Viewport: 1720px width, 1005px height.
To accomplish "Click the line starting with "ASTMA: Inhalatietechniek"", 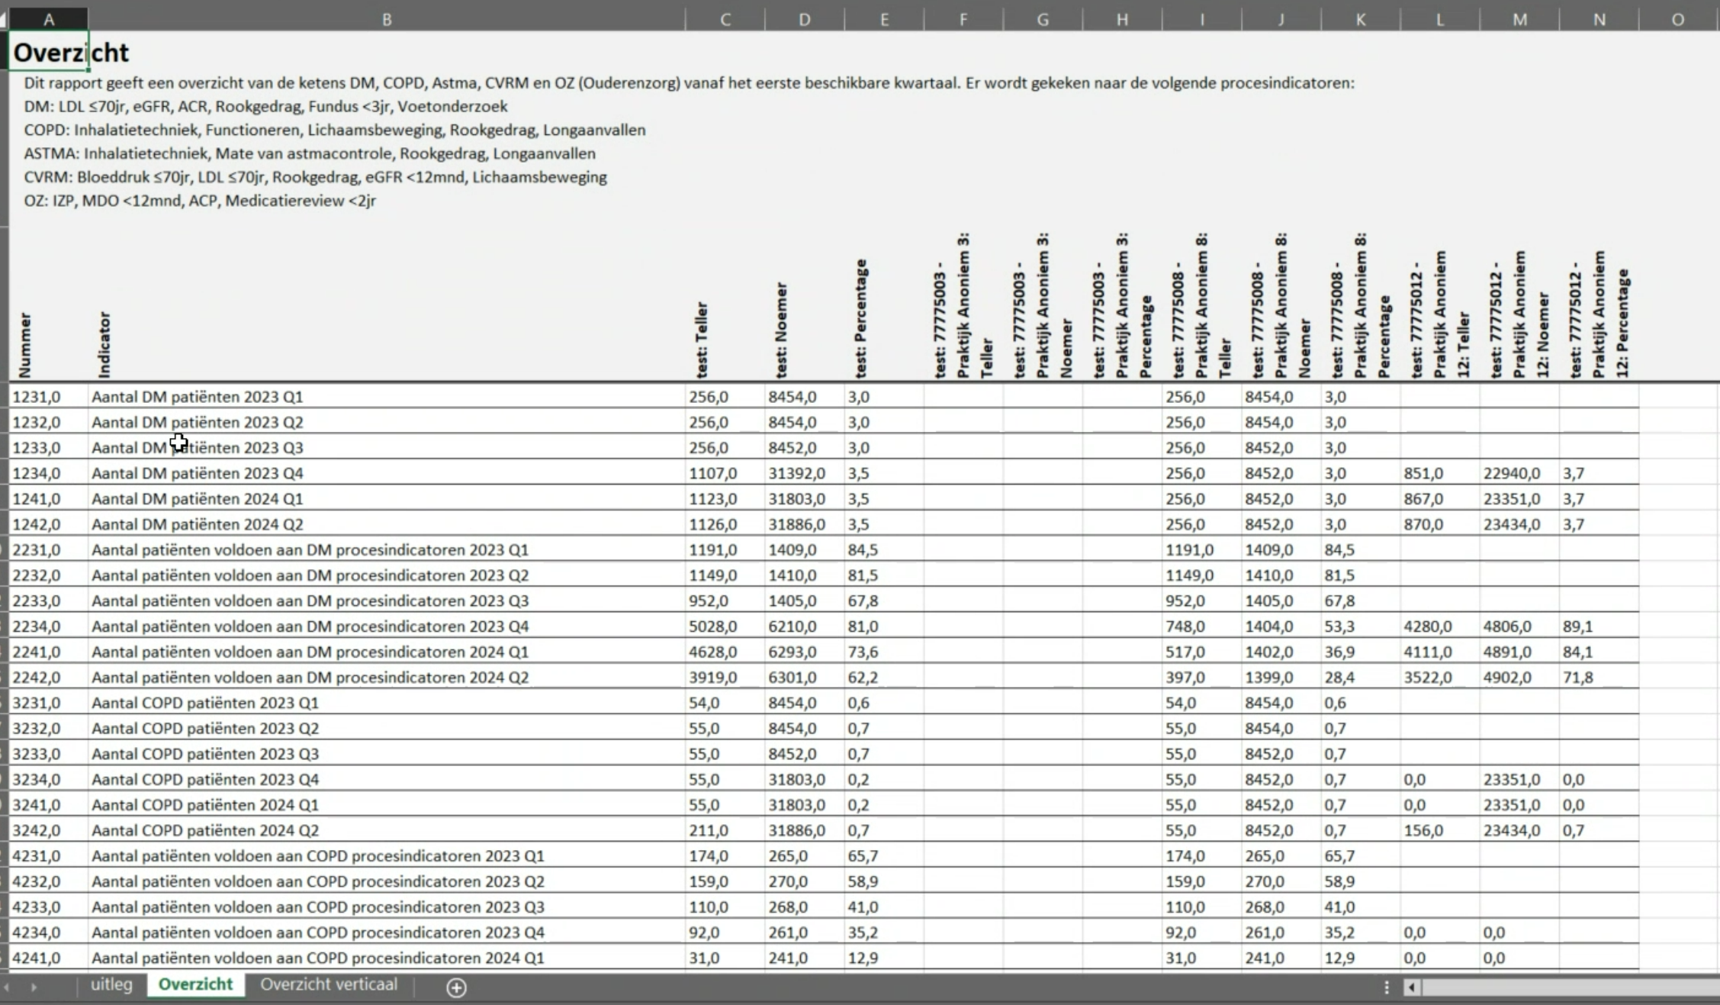I will click(x=310, y=153).
